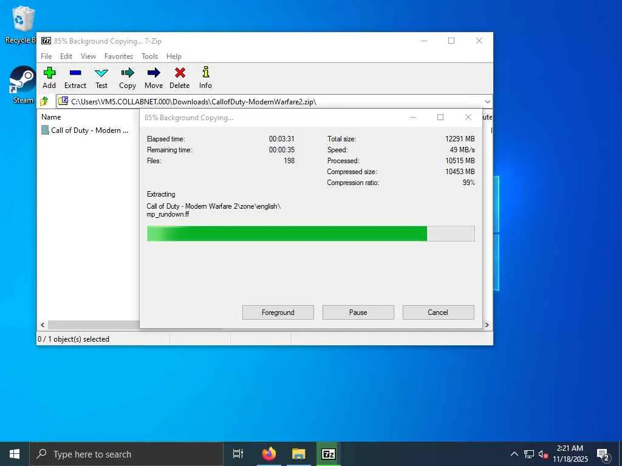Go up one folder level icon

point(44,101)
